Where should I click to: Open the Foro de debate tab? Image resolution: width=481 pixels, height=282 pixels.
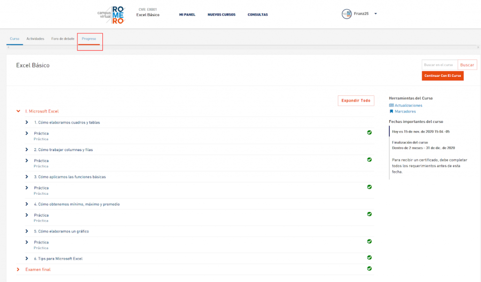tap(63, 39)
